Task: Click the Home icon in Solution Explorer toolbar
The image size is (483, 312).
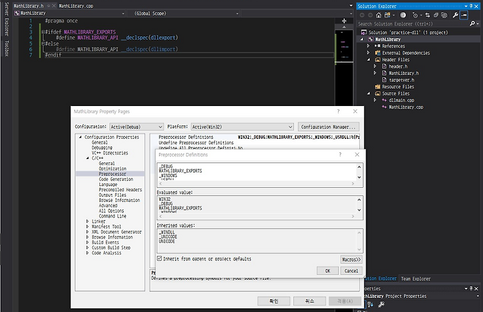Action: 378,15
